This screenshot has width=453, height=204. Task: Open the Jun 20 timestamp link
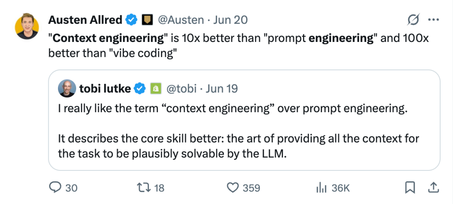[230, 20]
